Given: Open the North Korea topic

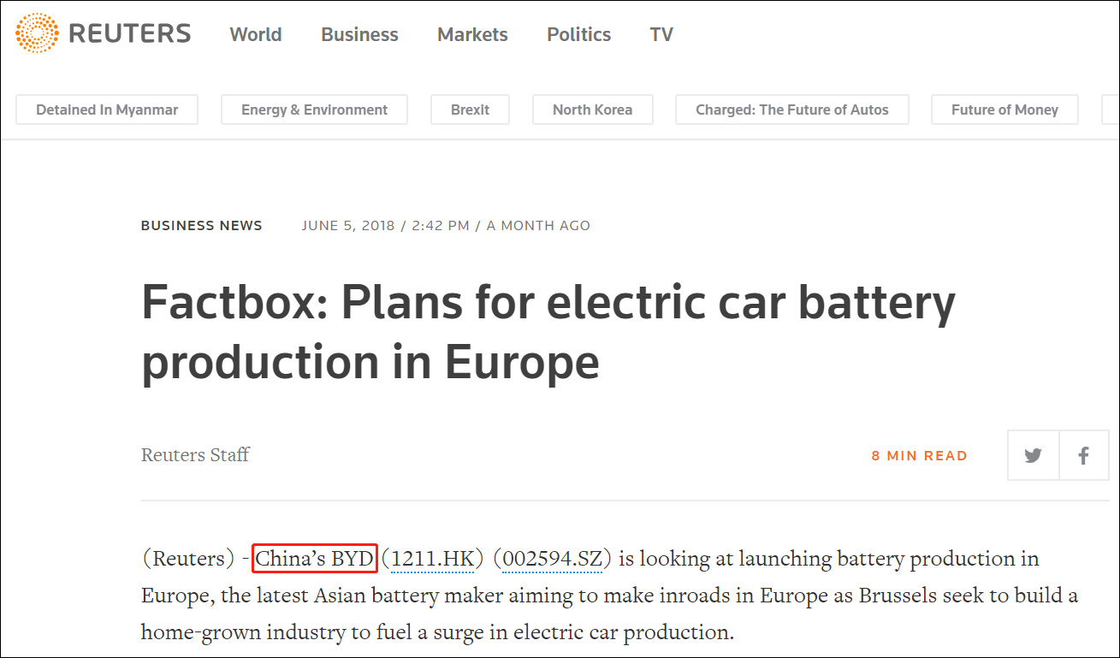Looking at the screenshot, I should (x=592, y=110).
